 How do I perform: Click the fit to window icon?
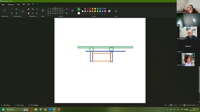coord(166,105)
